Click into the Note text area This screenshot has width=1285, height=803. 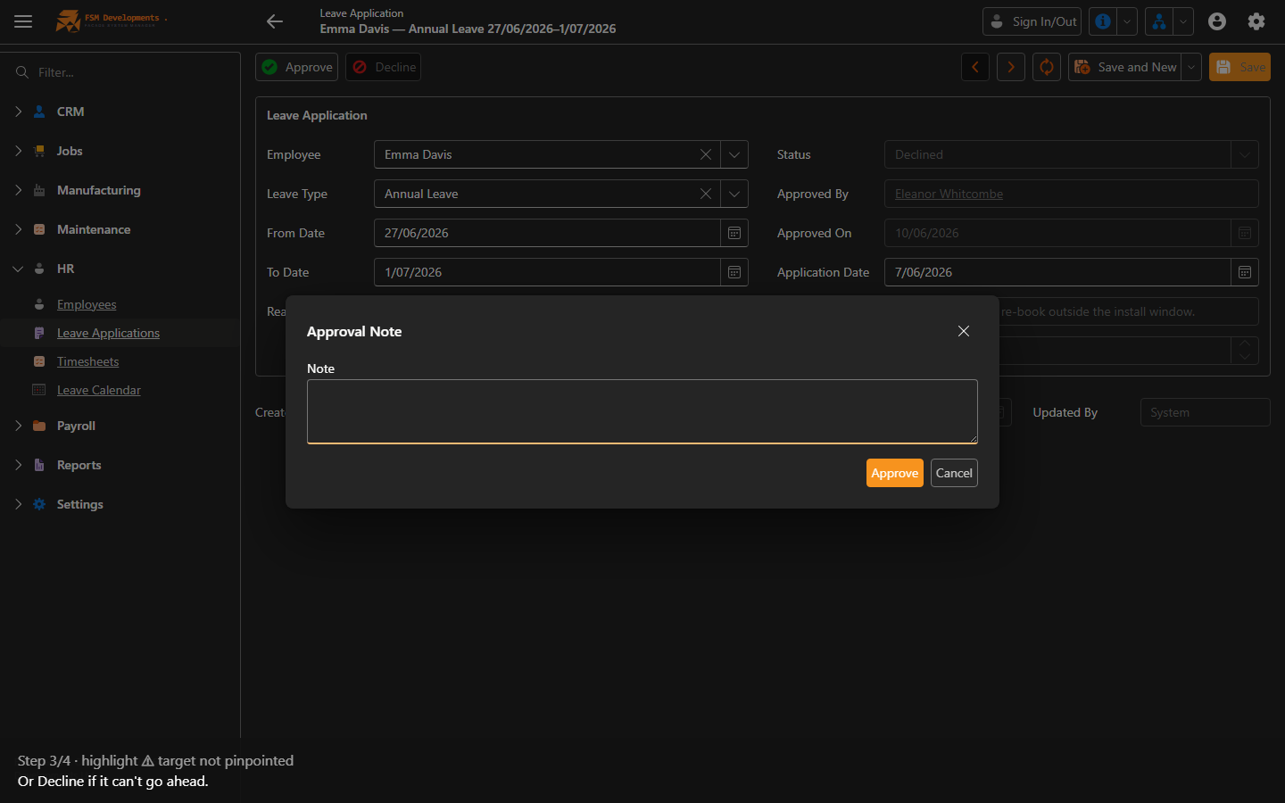(642, 411)
